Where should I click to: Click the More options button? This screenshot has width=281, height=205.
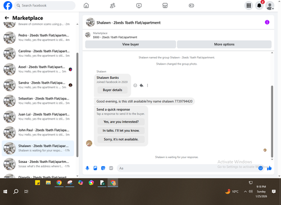pyautogui.click(x=224, y=44)
